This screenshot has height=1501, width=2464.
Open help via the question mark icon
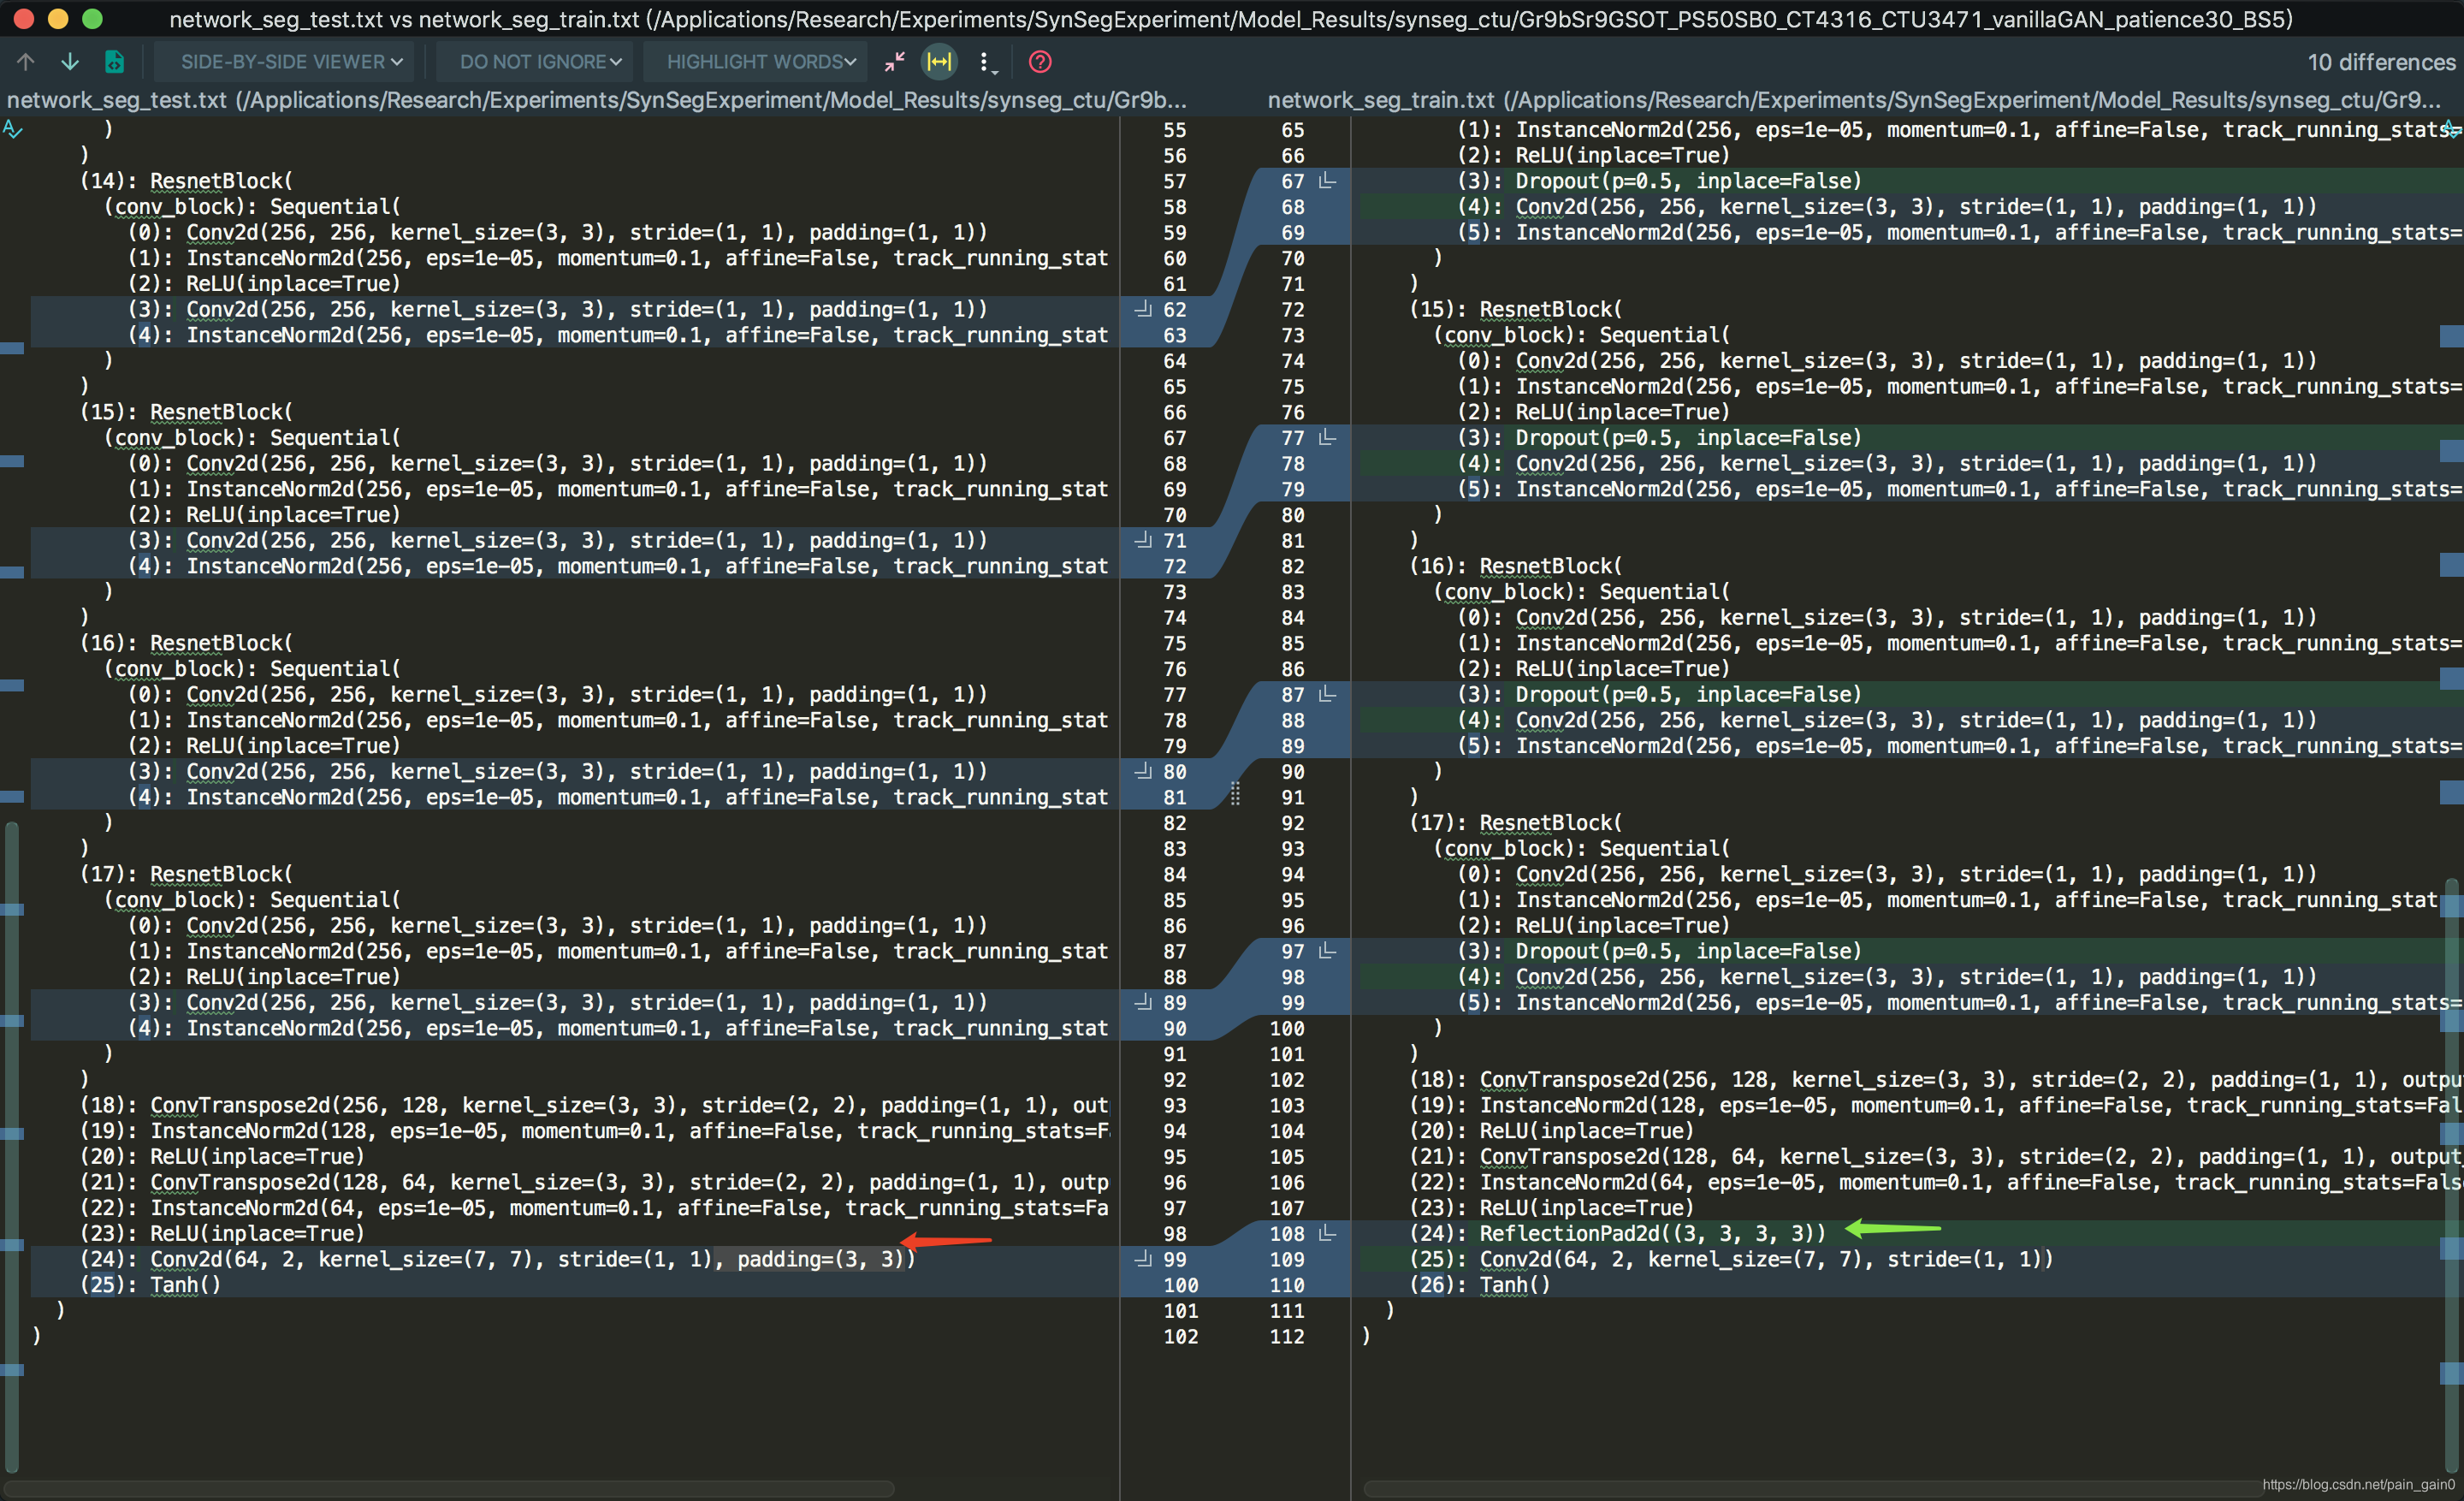(1040, 62)
